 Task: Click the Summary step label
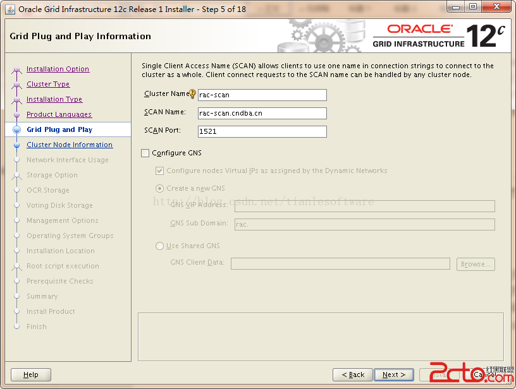[42, 296]
